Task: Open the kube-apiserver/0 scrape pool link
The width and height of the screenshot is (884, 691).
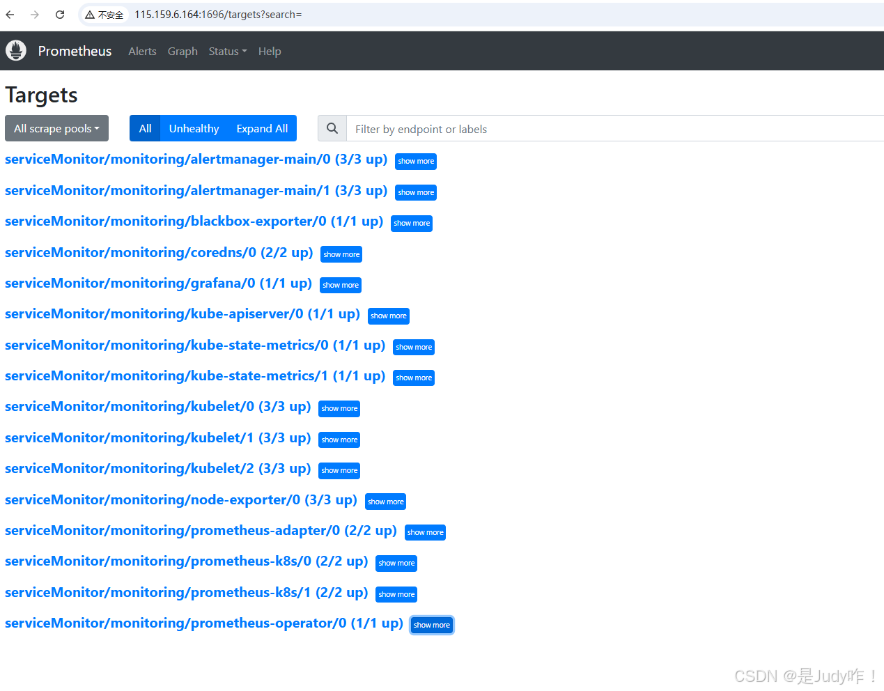Action: point(183,314)
